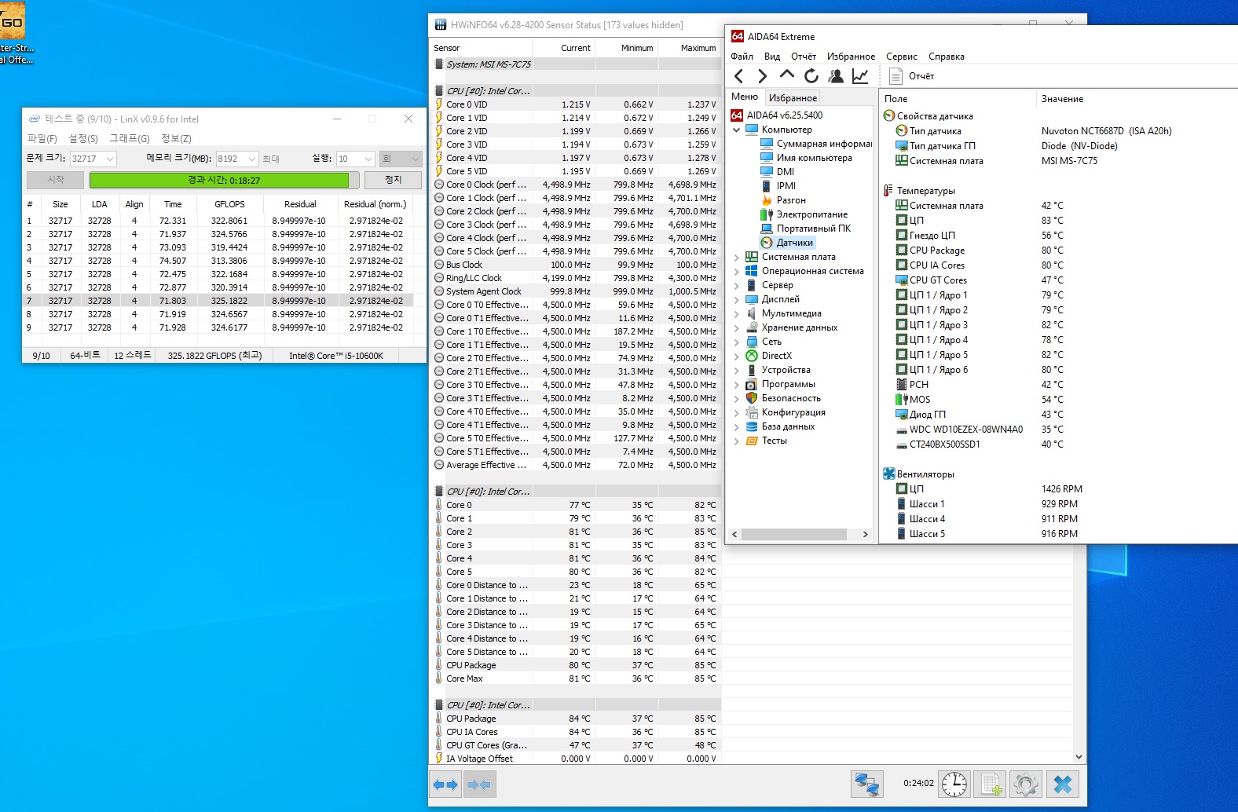
Task: Open LinX 설정(S) menu
Action: pyautogui.click(x=83, y=138)
